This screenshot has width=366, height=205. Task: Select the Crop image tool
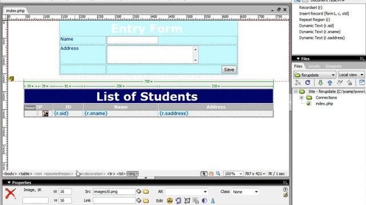[x=187, y=200]
